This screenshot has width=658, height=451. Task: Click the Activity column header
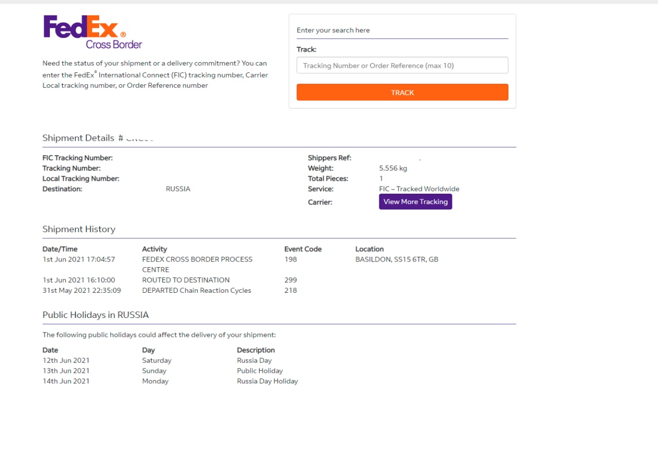click(x=155, y=249)
